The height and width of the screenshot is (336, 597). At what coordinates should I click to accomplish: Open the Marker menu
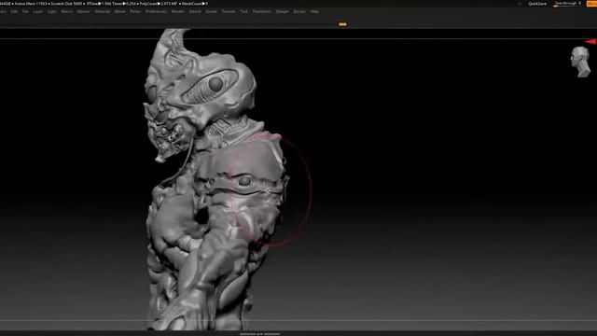click(83, 11)
